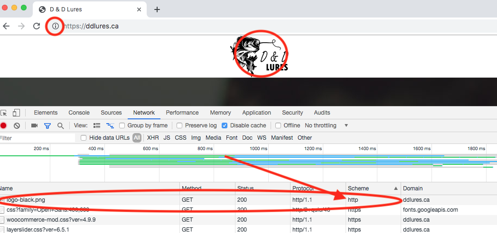Open network search magnifier icon

(x=61, y=125)
